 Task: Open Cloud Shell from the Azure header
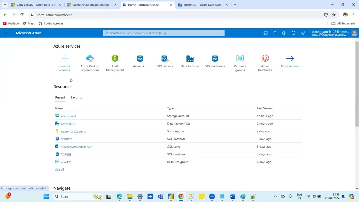point(265,33)
